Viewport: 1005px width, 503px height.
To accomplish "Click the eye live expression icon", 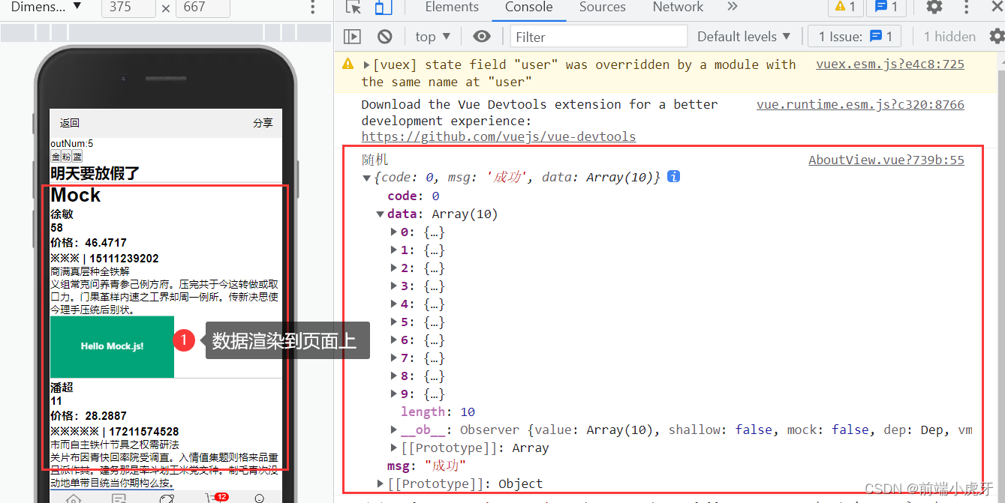I will 482,36.
